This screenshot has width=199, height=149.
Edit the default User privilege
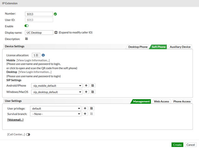[x=91, y=108]
